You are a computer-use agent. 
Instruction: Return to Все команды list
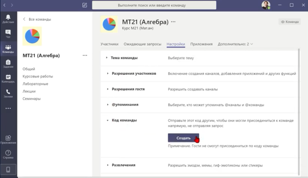37,19
